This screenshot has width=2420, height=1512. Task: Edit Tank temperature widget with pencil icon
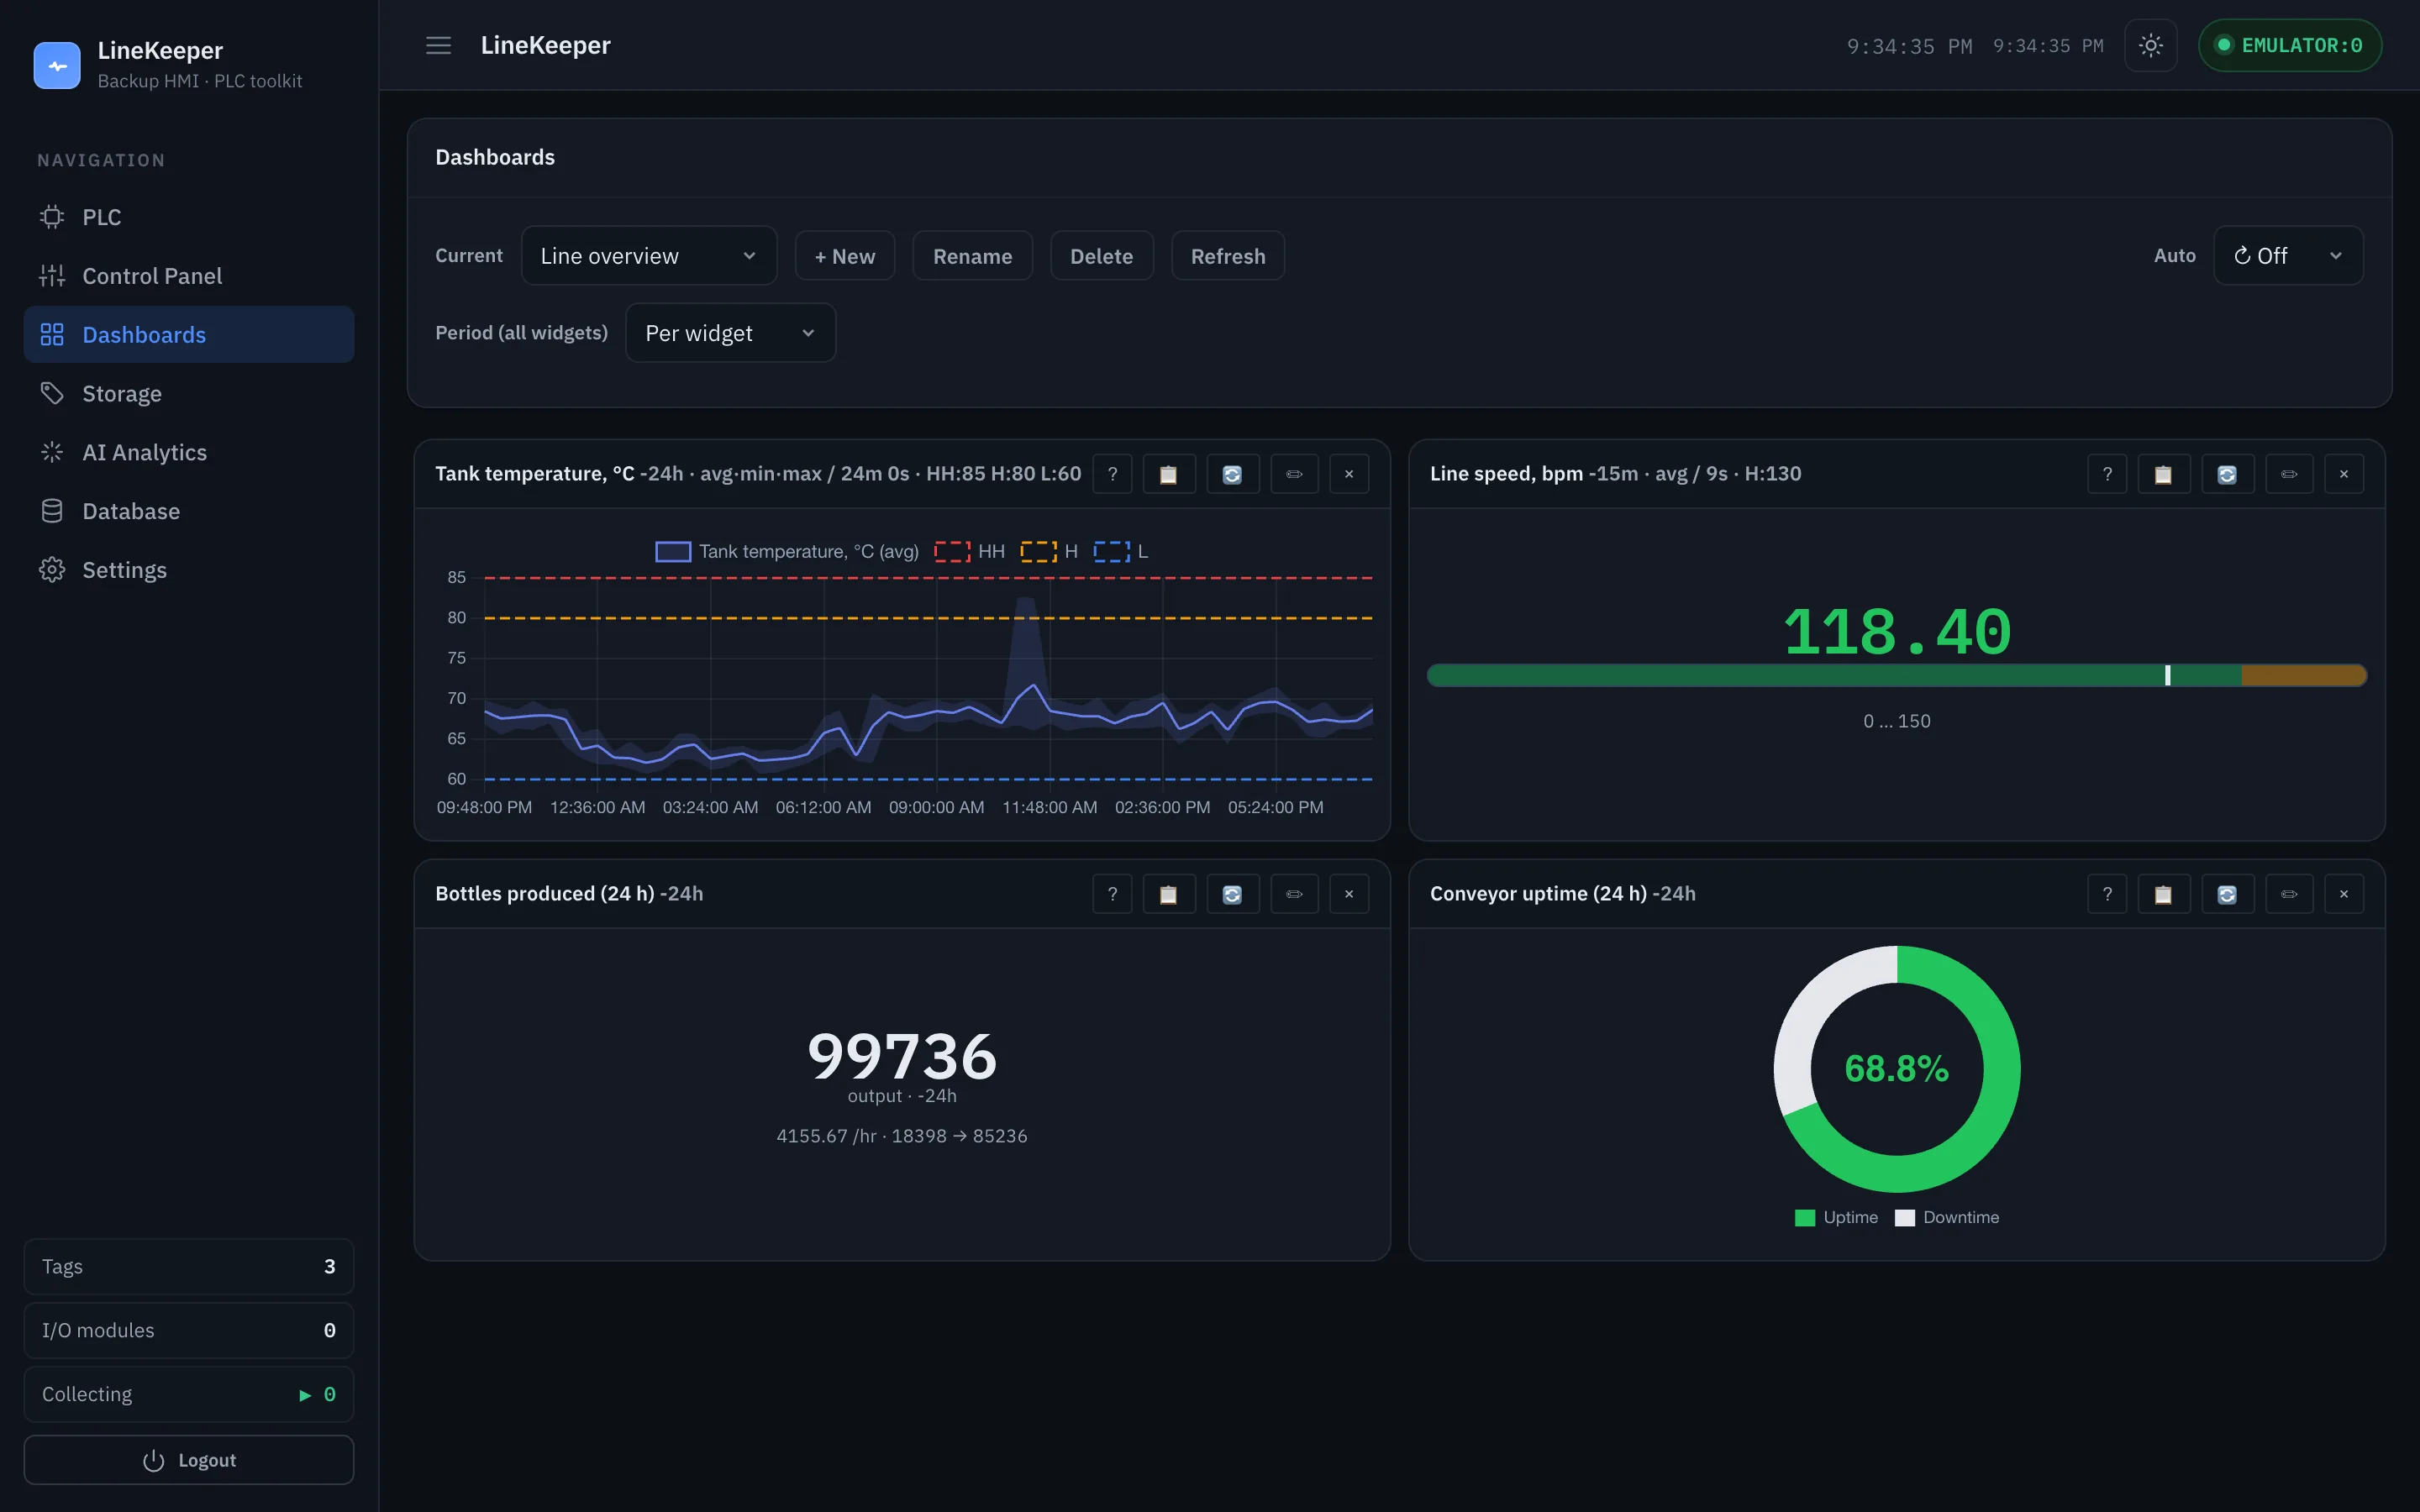(x=1294, y=474)
